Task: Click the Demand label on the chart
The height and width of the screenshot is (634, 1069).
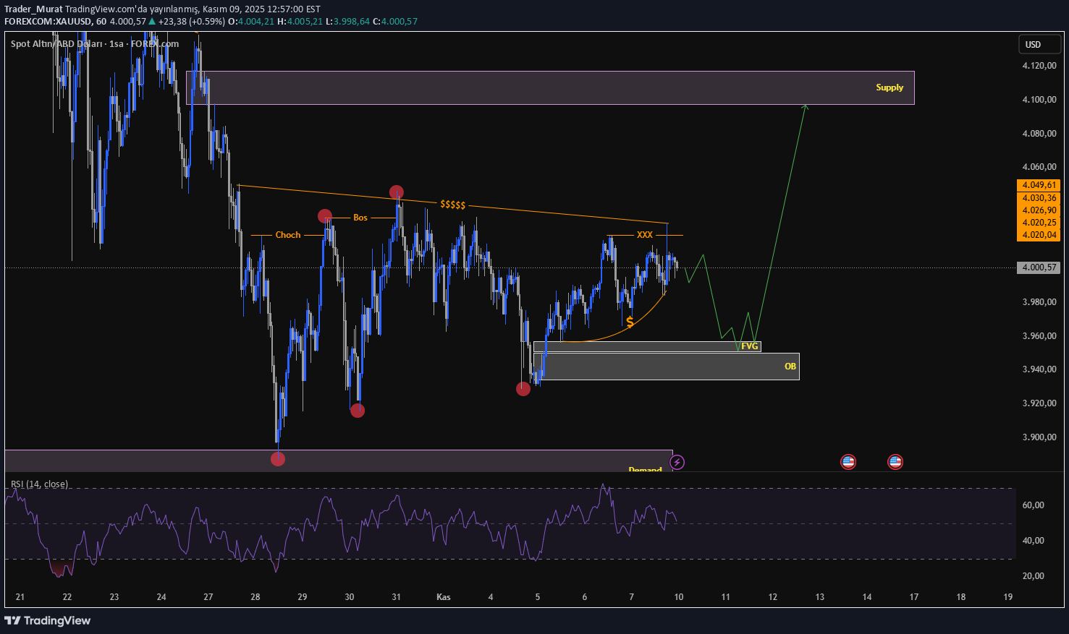Action: coord(646,470)
